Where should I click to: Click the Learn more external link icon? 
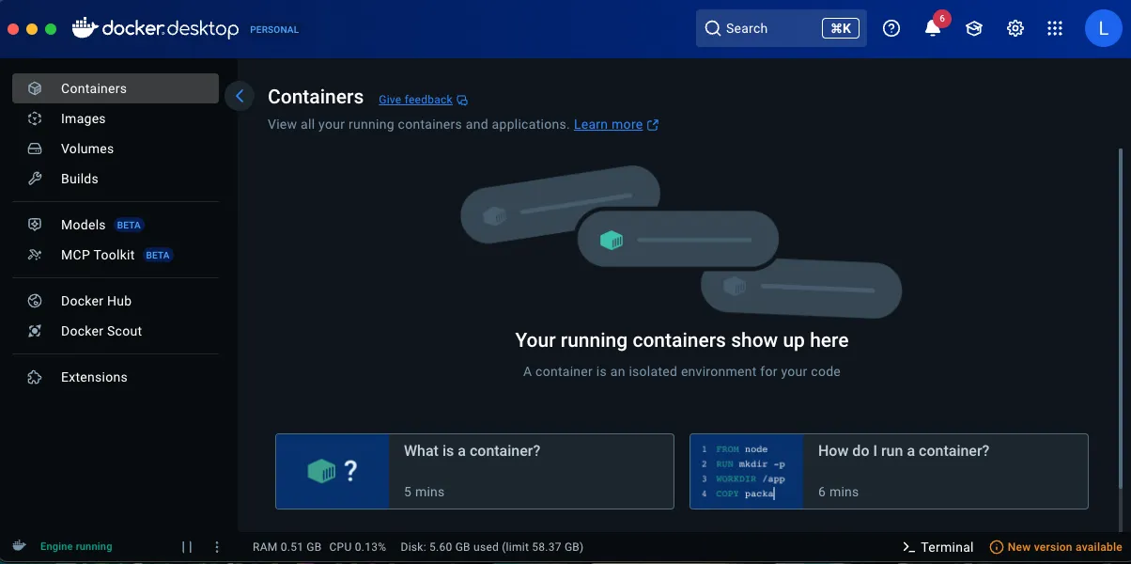click(653, 124)
